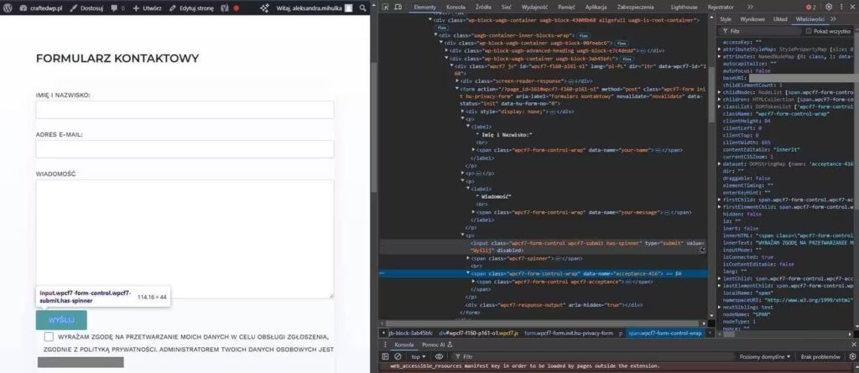Close the DevTools panel

(852, 7)
